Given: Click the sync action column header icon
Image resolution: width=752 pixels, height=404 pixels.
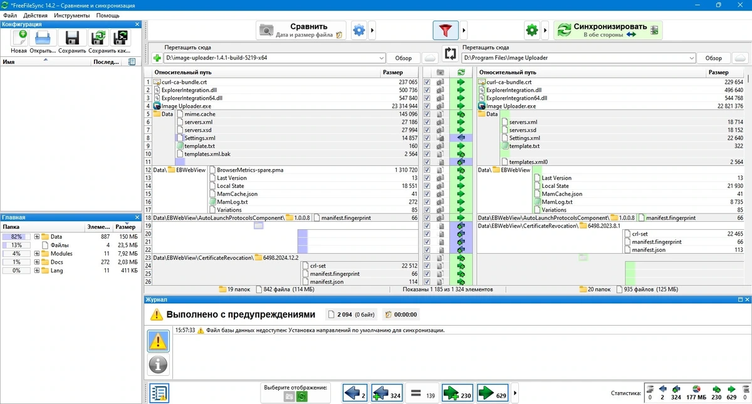Looking at the screenshot, I should click(461, 73).
